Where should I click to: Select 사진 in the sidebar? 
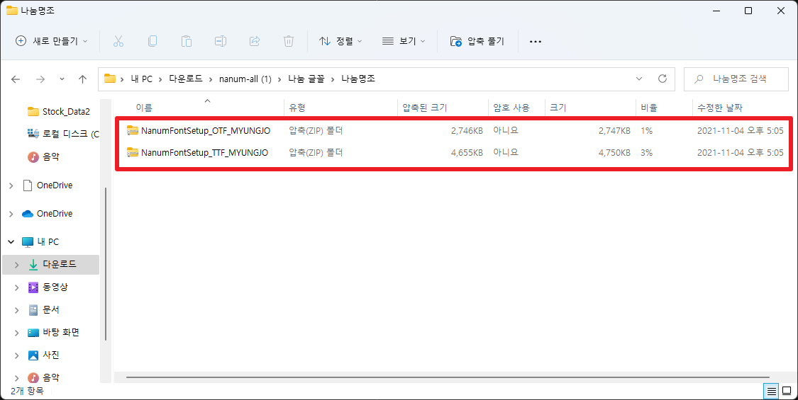tap(43, 355)
